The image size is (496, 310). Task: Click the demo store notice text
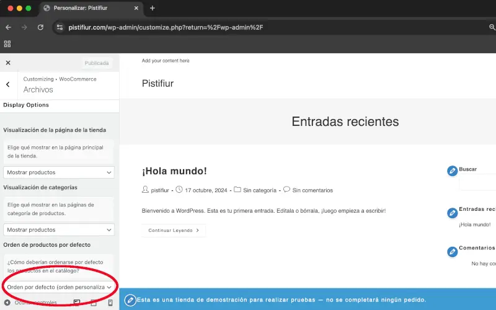tap(281, 300)
